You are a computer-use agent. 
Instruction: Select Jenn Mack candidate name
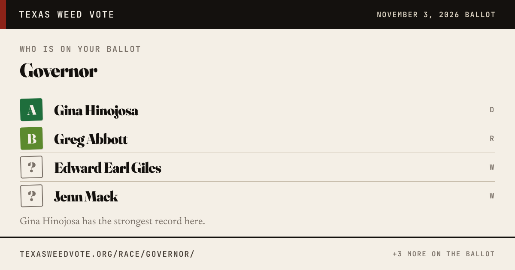click(86, 196)
